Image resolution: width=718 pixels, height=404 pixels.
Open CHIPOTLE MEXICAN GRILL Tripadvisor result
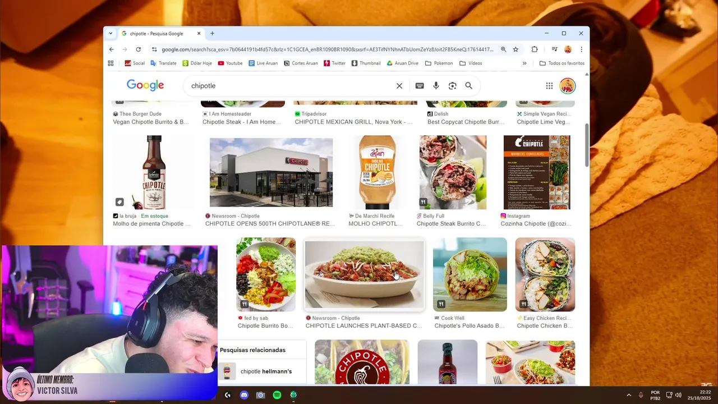point(353,122)
